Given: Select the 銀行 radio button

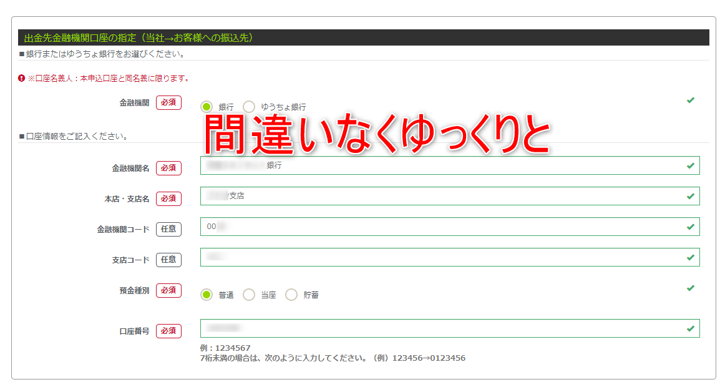Looking at the screenshot, I should [x=207, y=107].
